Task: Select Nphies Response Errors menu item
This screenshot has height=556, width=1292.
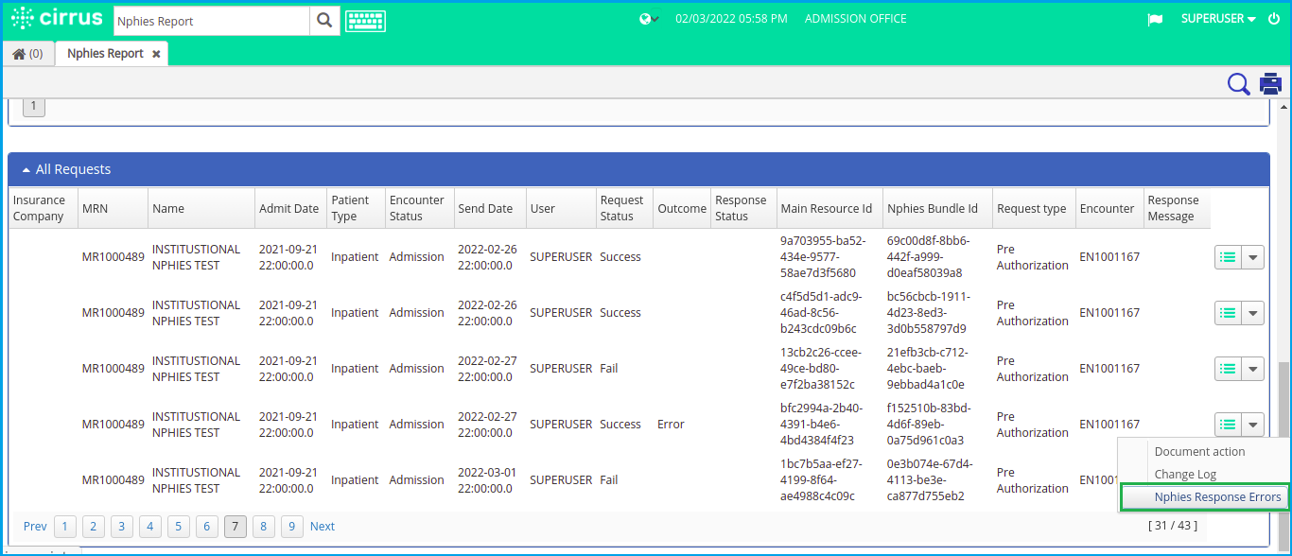Action: [1205, 497]
